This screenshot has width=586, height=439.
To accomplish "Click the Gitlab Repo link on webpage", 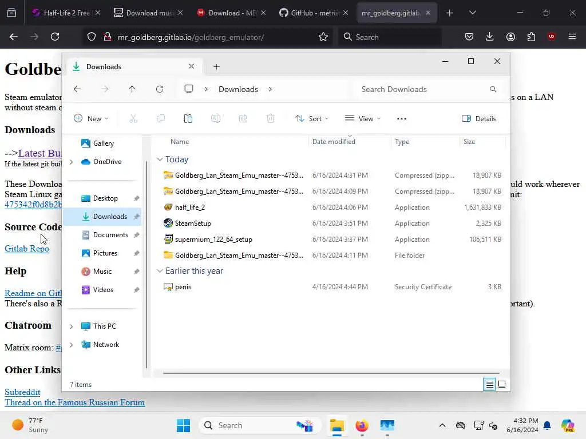I will tap(26, 249).
